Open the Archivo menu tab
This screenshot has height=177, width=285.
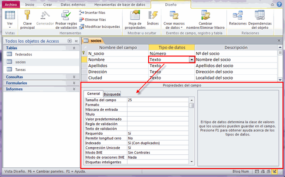pos(10,4)
